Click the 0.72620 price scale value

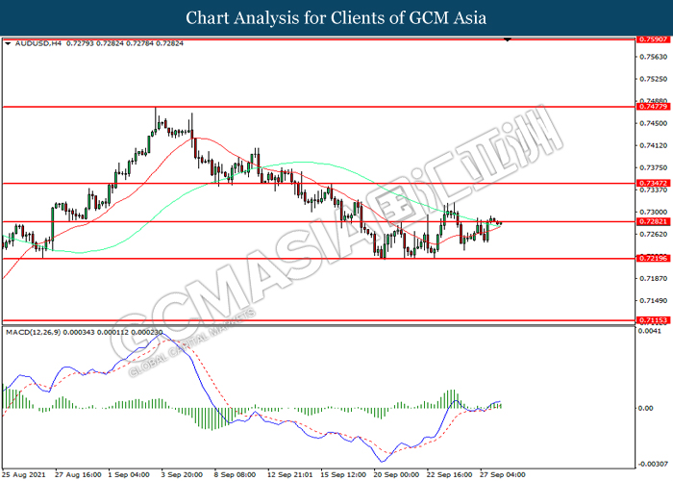coord(653,234)
